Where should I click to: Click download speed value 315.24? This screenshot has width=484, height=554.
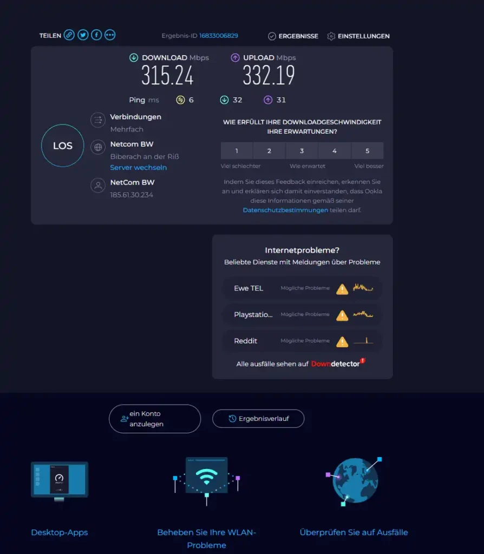pyautogui.click(x=168, y=76)
